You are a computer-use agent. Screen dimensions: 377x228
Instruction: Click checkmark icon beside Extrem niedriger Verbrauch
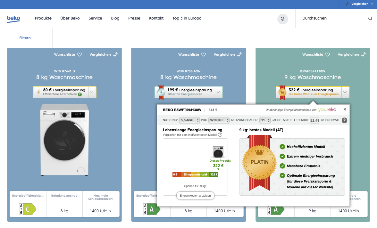tap(282, 156)
